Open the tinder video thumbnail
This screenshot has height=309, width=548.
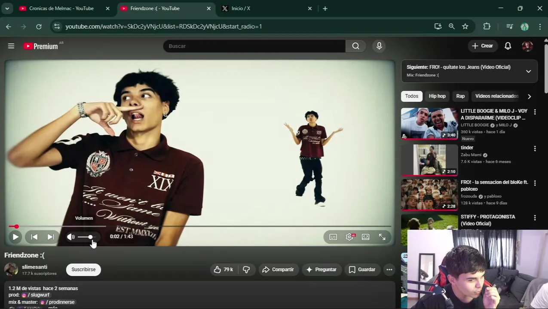[x=429, y=160]
